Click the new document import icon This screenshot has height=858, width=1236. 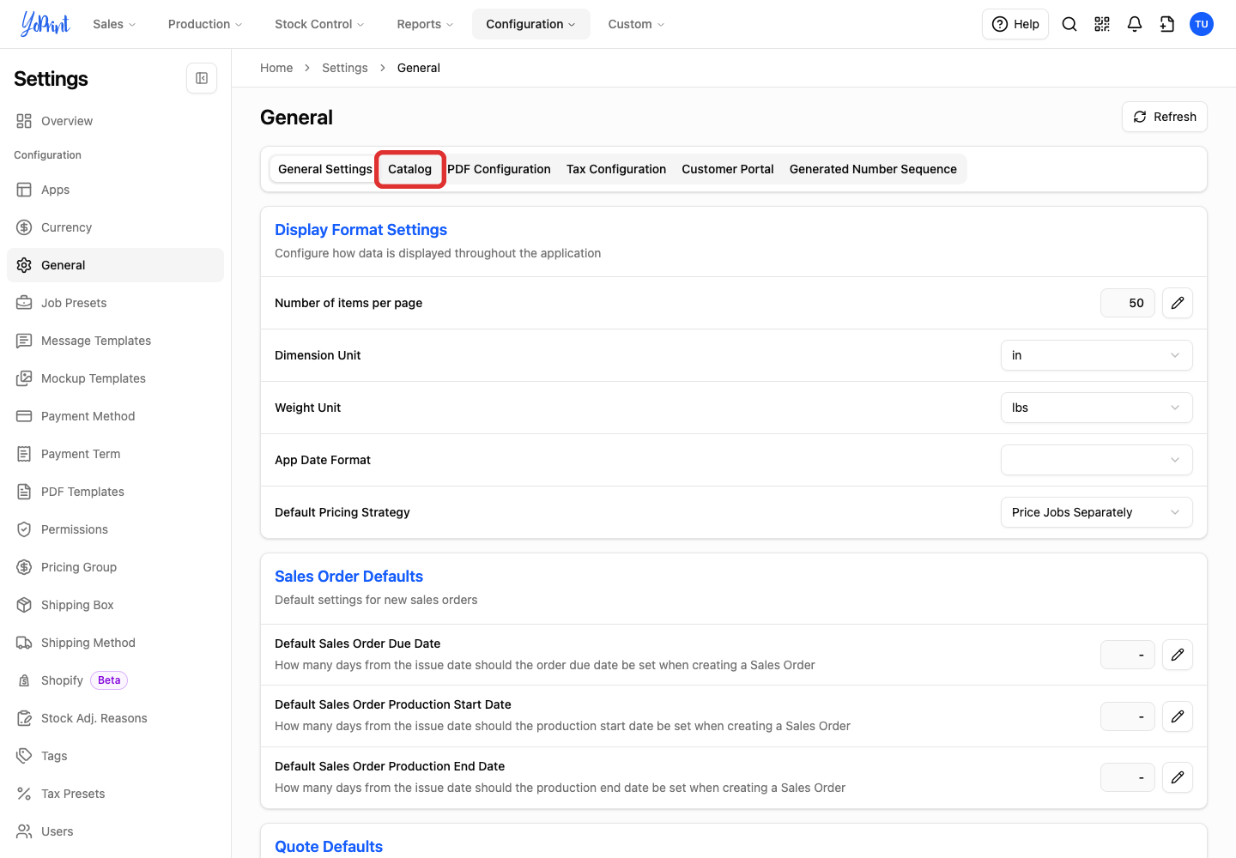click(x=1167, y=24)
